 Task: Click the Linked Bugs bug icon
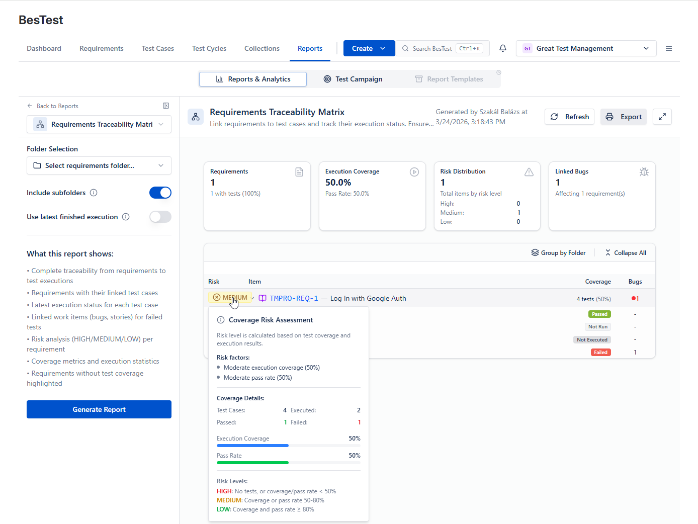tap(644, 172)
